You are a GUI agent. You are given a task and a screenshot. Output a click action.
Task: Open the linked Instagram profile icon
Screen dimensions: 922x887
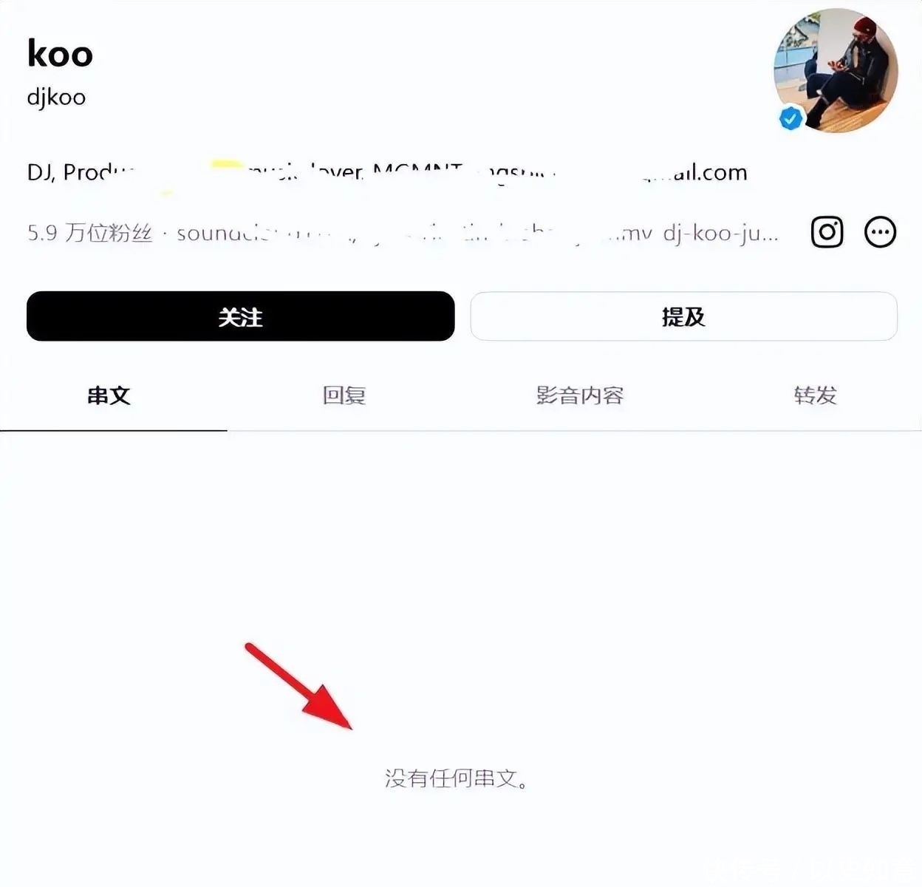click(827, 232)
